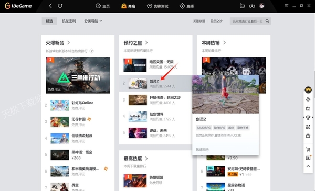Open the shopping cart icon in sidebar
315x191 pixels.
[x=308, y=149]
